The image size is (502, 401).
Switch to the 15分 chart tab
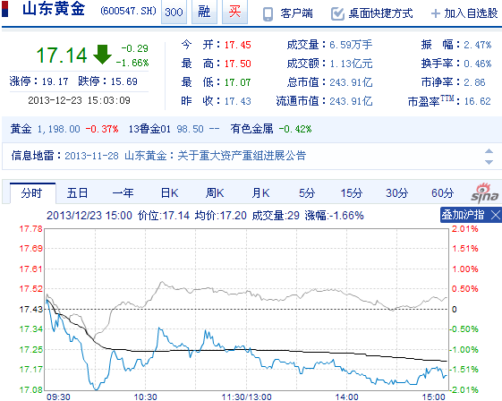tap(351, 193)
